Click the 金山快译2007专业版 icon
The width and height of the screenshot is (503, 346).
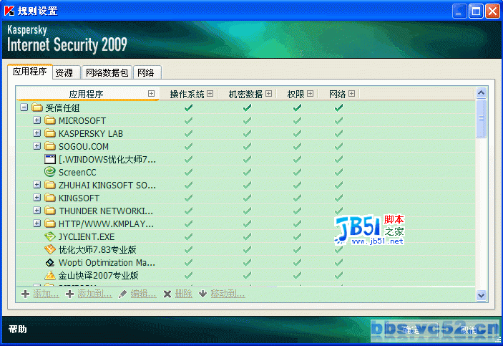coord(50,275)
